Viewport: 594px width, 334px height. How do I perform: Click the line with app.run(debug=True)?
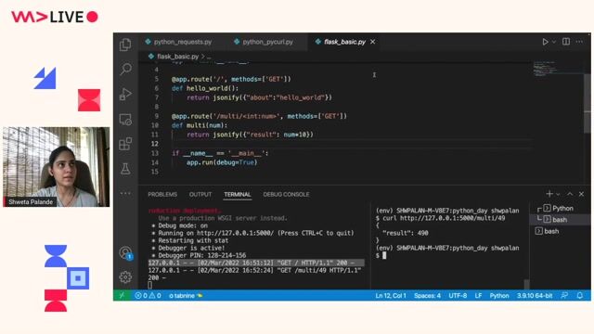[x=222, y=162]
